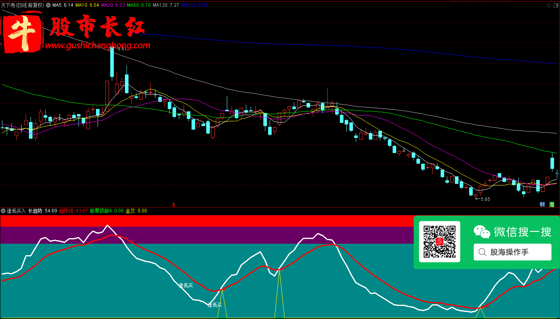Viewport: 560px width, 319px height.
Task: Click the 5.65 low price label
Action: coord(485,199)
